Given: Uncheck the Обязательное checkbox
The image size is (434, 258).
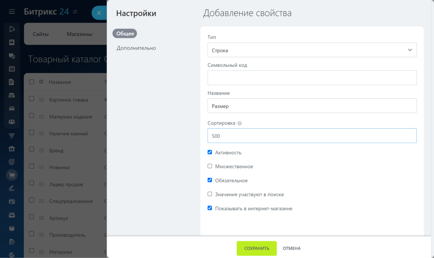Looking at the screenshot, I should pos(210,180).
